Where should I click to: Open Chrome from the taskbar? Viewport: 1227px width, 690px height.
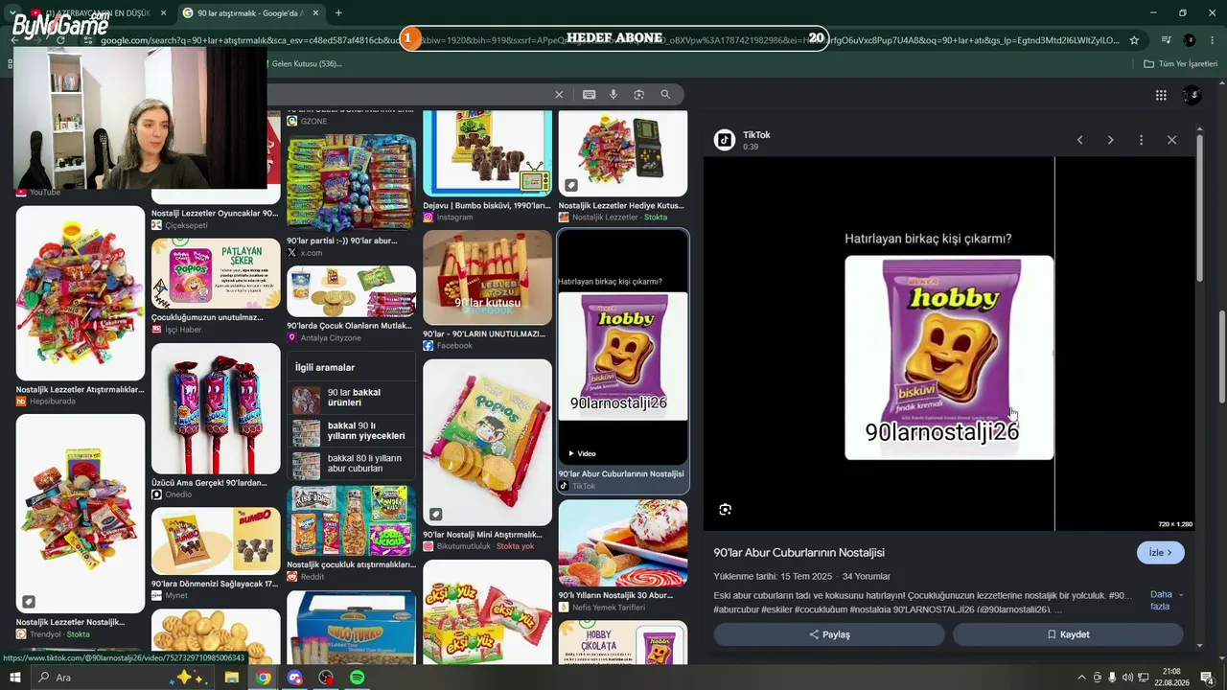[263, 678]
